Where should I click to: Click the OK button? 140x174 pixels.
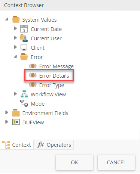74,162
